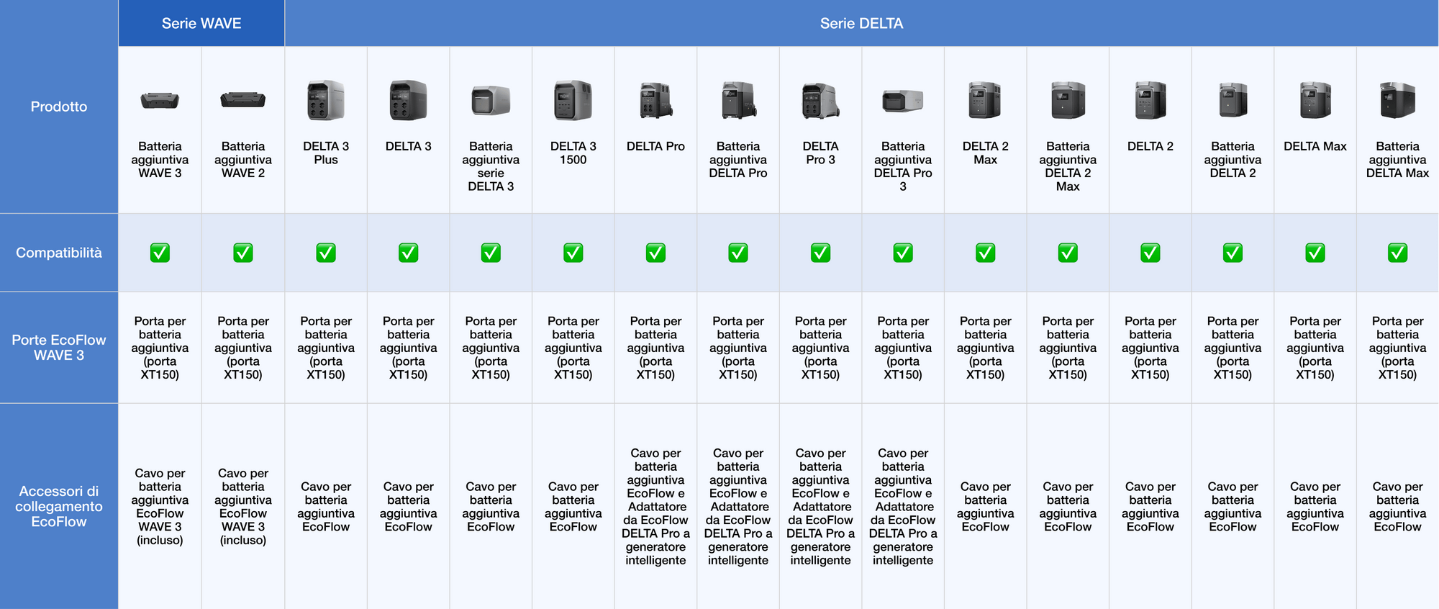Select the DELTA Pro product image
This screenshot has width=1439, height=609.
tap(655, 101)
